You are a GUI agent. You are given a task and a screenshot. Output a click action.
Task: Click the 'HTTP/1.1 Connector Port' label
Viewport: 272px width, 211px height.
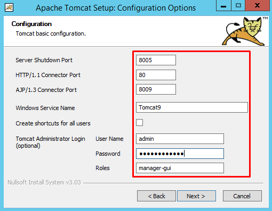coord(48,75)
